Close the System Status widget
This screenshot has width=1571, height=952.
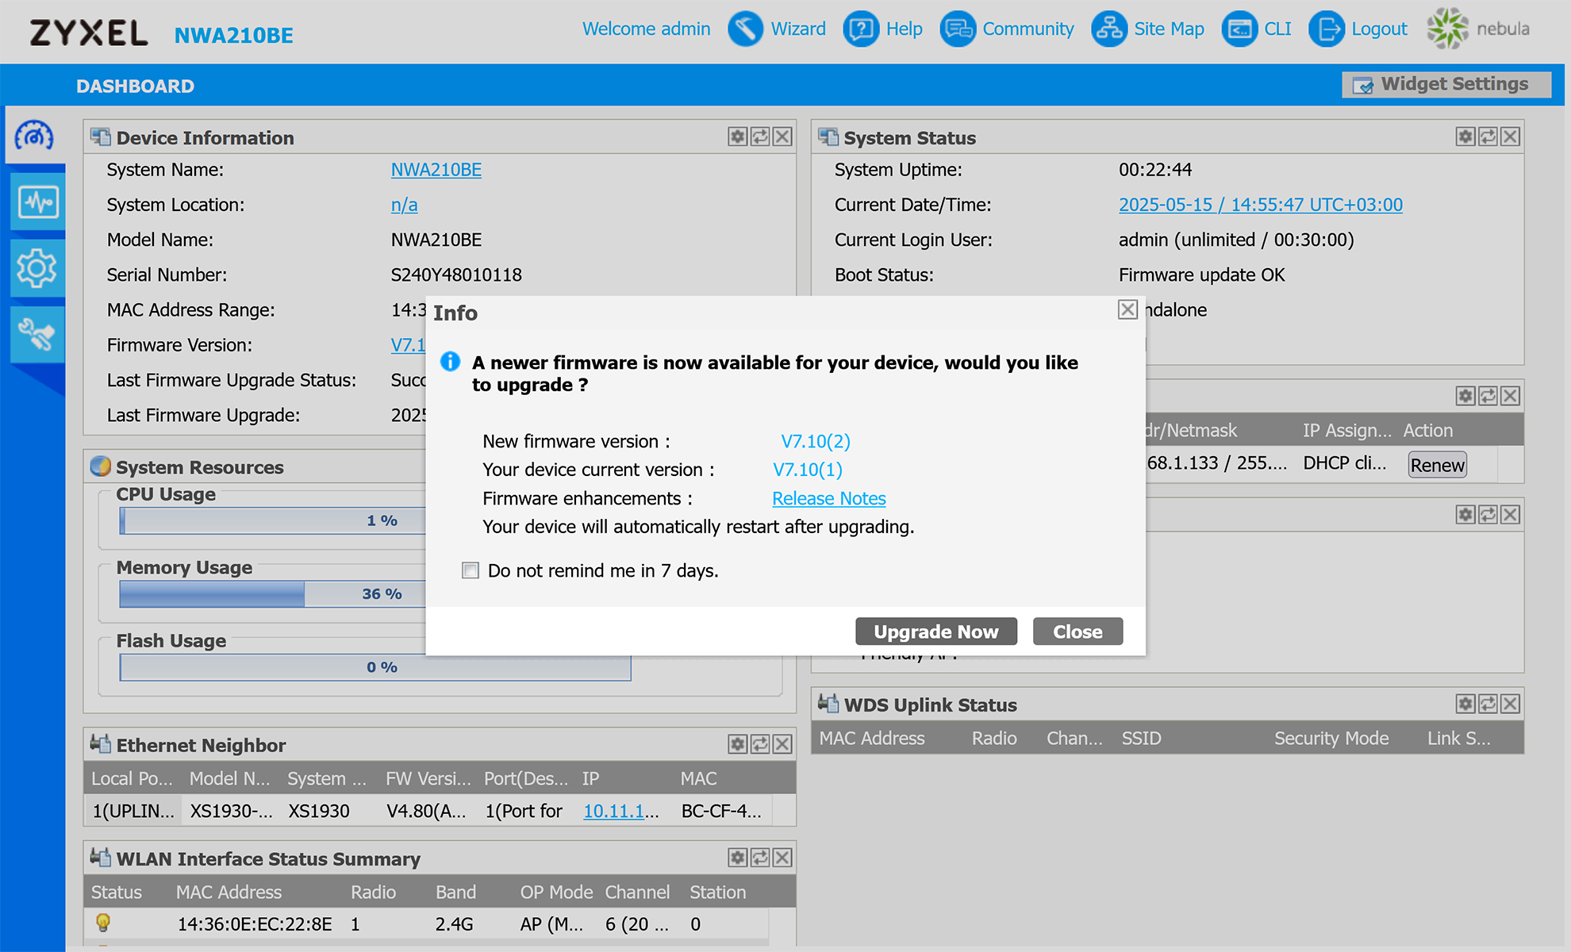tap(1510, 136)
